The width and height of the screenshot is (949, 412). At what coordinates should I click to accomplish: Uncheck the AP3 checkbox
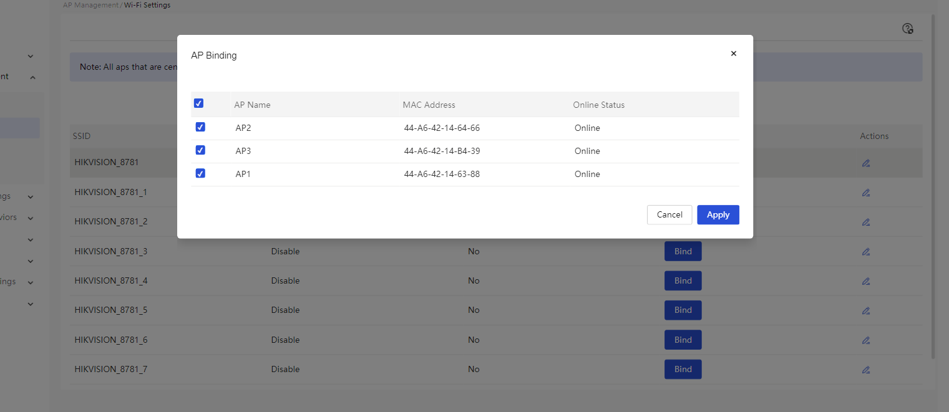(200, 150)
